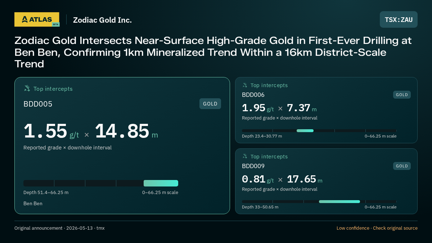The width and height of the screenshot is (432, 243).
Task: Click the 0–66.25 m scale label under BDD005
Action: [x=160, y=193]
